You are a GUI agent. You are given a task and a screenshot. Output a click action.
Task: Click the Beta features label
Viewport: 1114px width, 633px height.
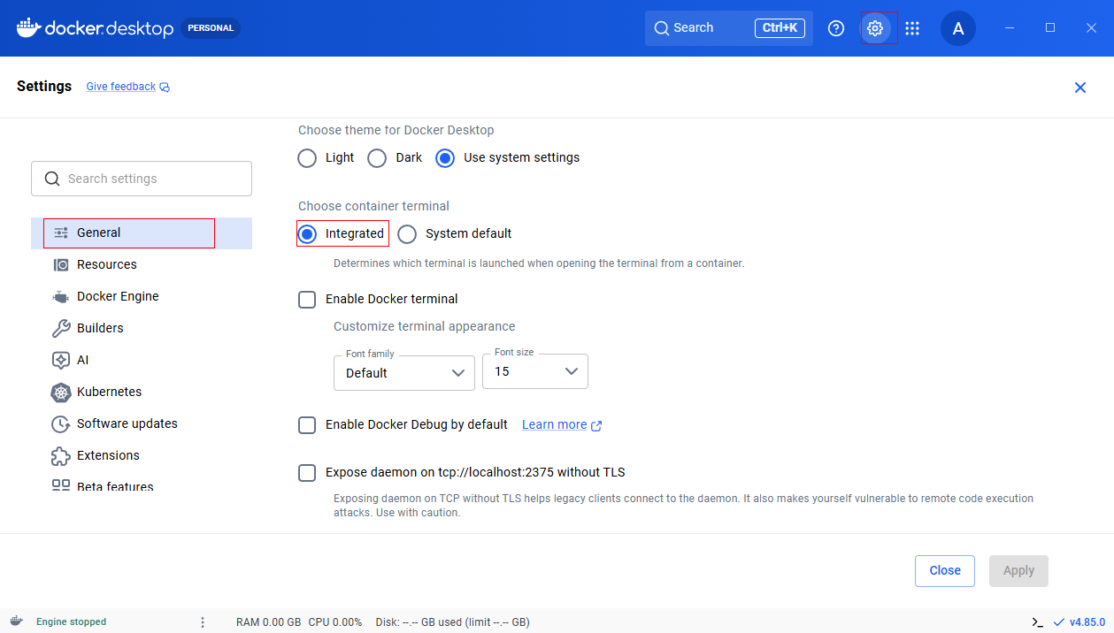[115, 486]
